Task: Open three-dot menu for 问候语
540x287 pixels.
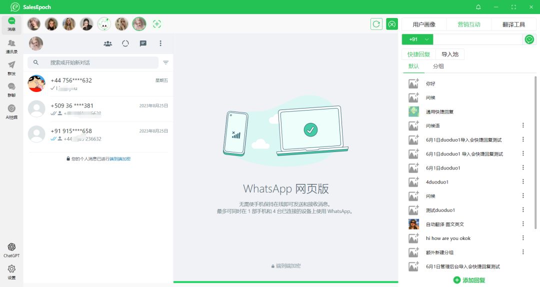Action: pos(523,125)
